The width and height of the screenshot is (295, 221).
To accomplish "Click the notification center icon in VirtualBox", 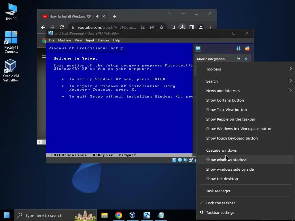I will 198,49.
